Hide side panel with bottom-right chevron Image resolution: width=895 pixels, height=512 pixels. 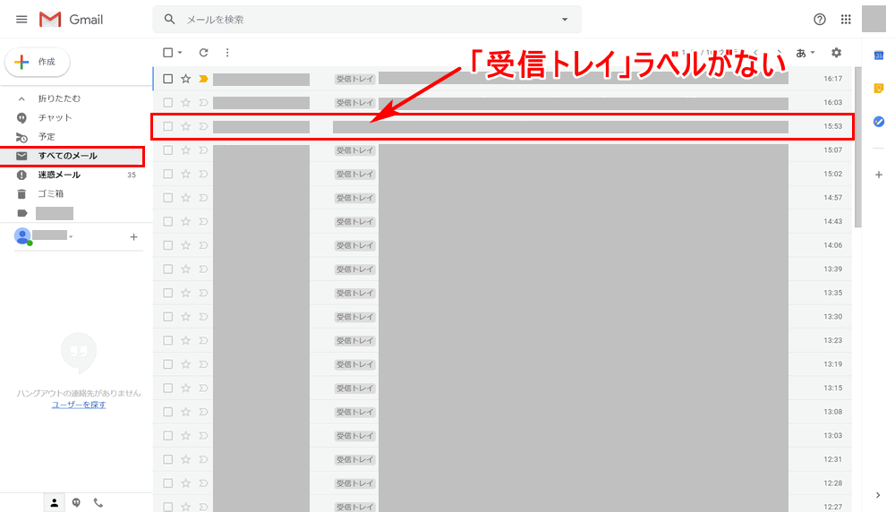878,495
